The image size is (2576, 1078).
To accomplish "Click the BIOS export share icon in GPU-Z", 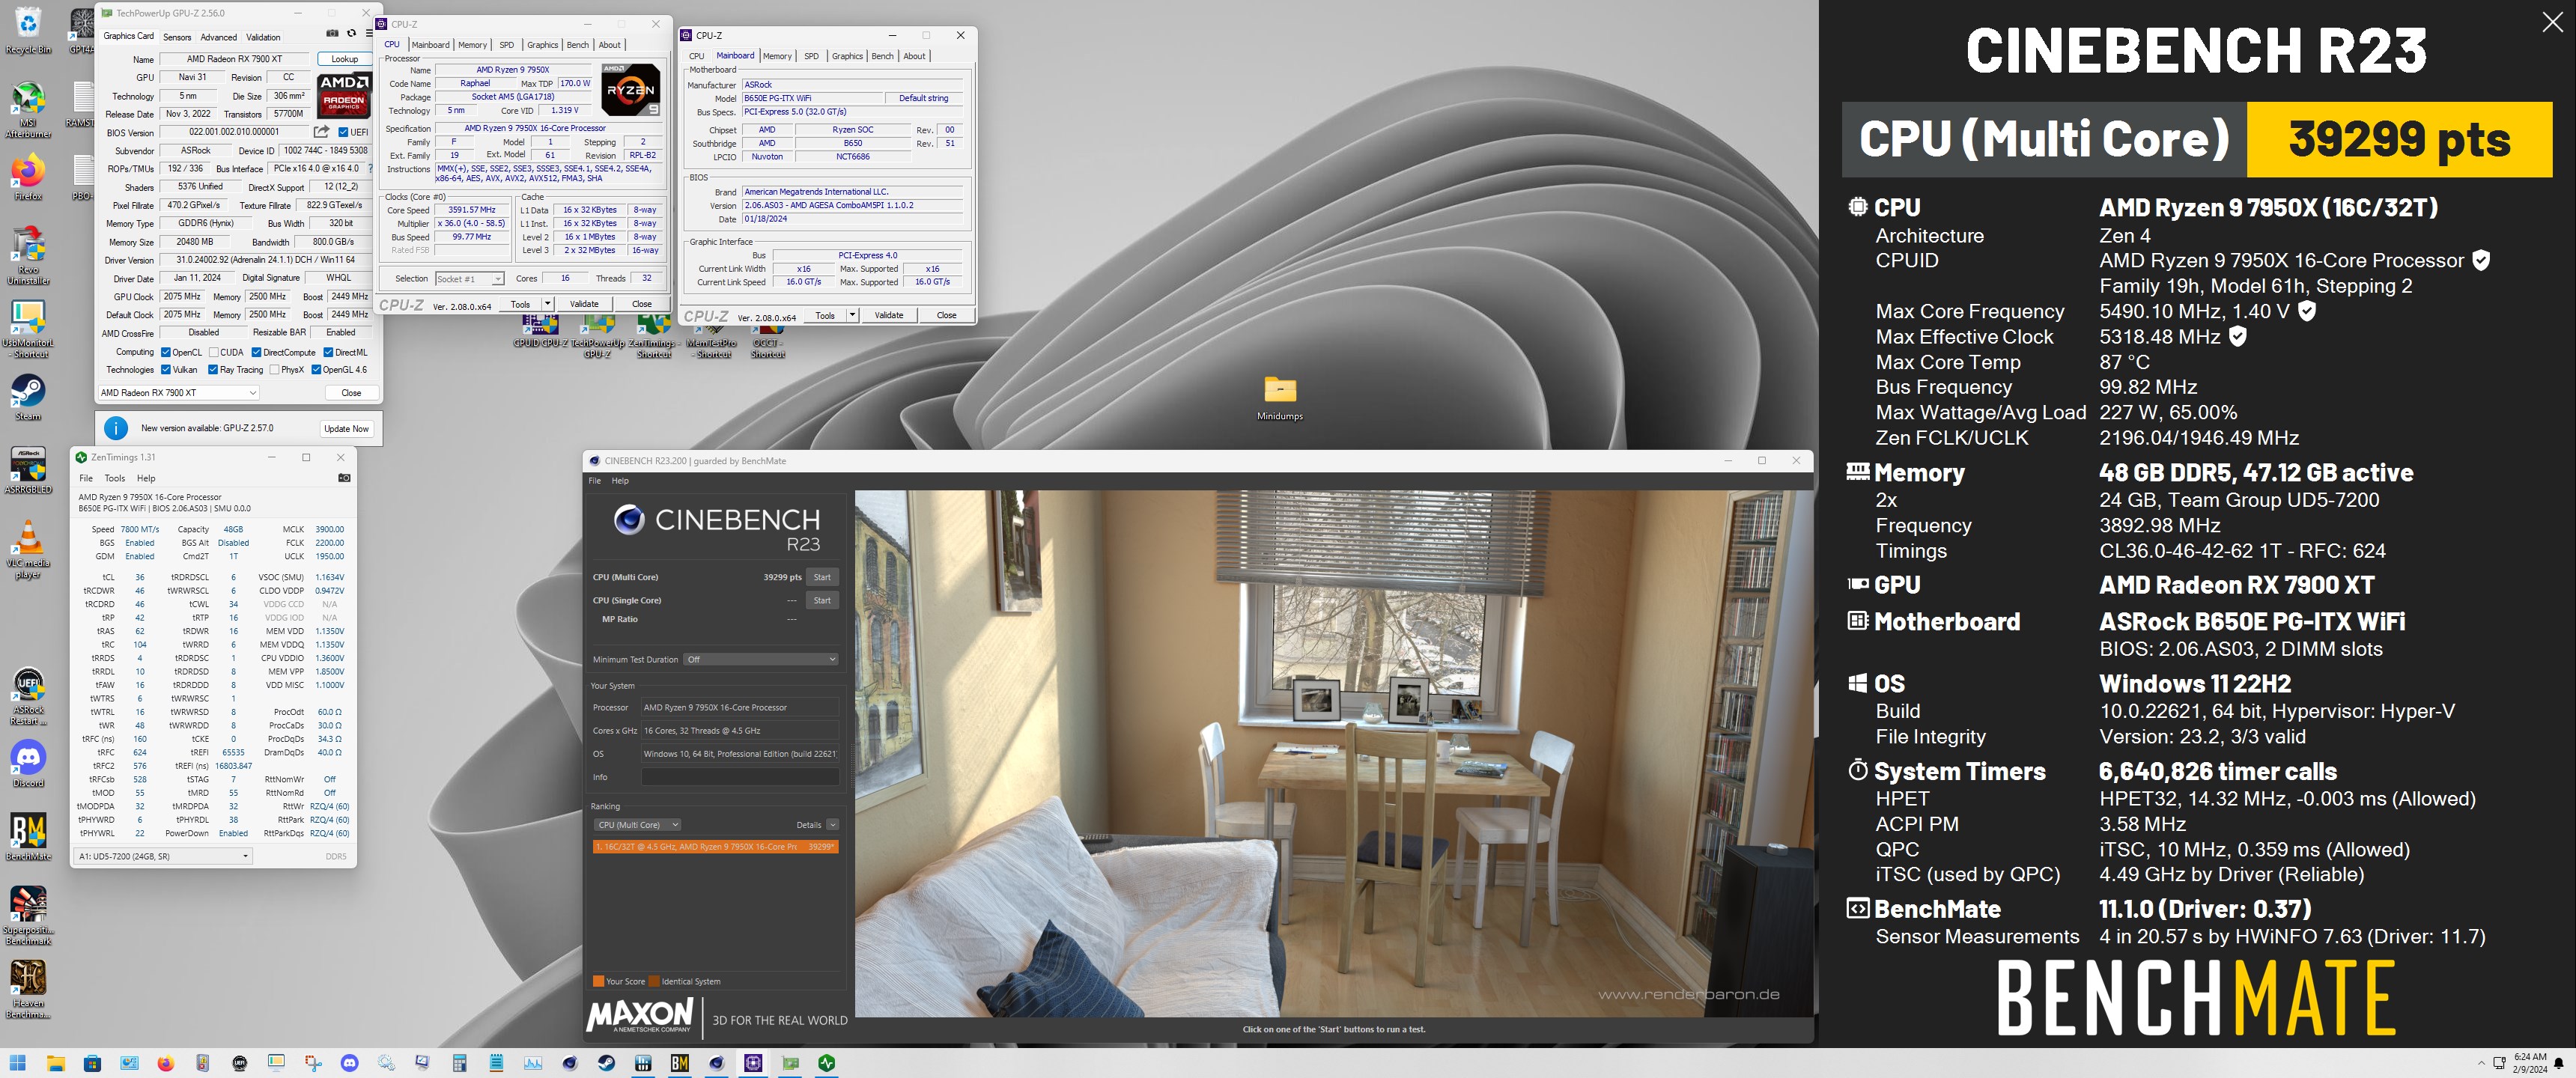I will (321, 132).
